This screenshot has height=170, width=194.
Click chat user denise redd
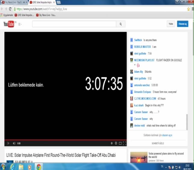[x=139, y=125]
